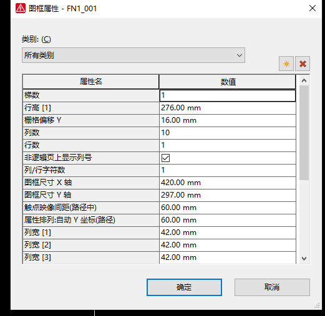325x316 pixels.
Task: Click the new property star icon
Action: coord(286,64)
